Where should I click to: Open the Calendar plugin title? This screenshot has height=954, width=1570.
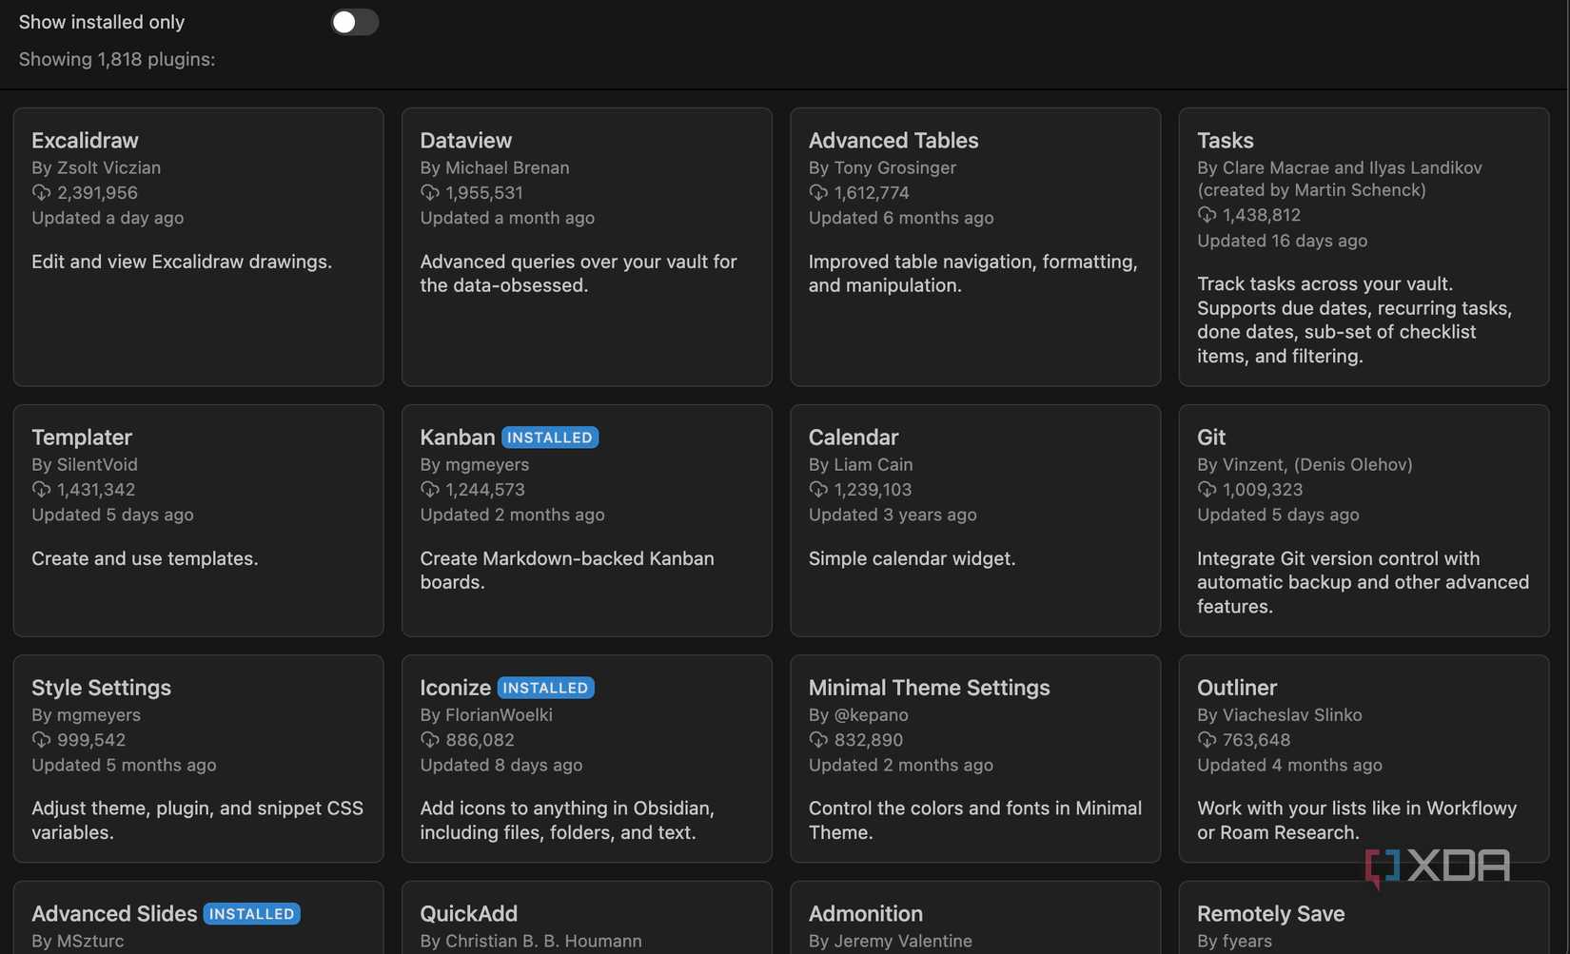(x=854, y=438)
